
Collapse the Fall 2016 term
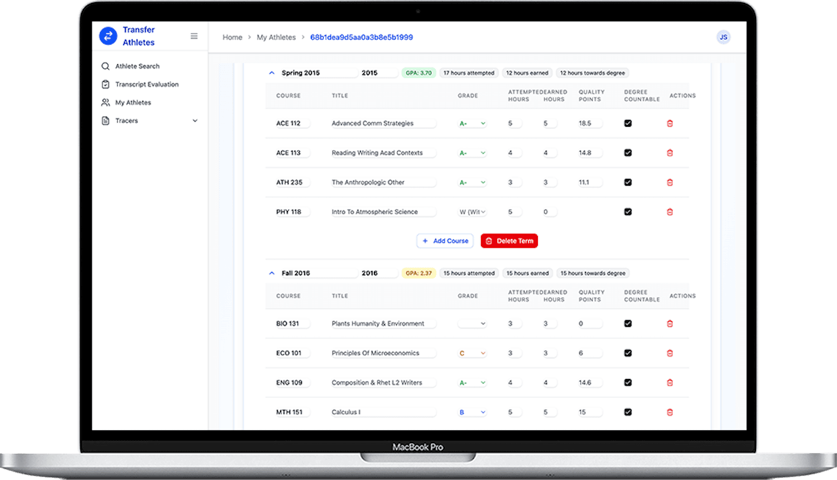tap(272, 273)
